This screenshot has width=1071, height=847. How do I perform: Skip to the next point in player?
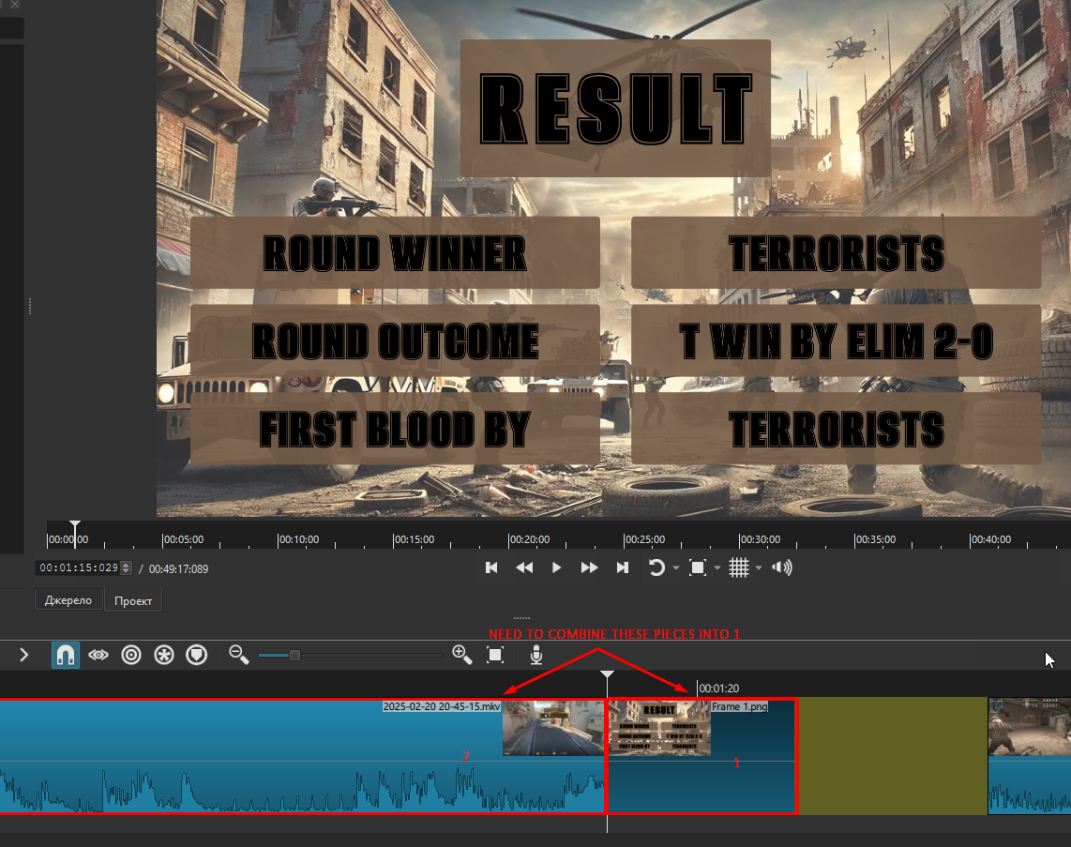pyautogui.click(x=622, y=567)
